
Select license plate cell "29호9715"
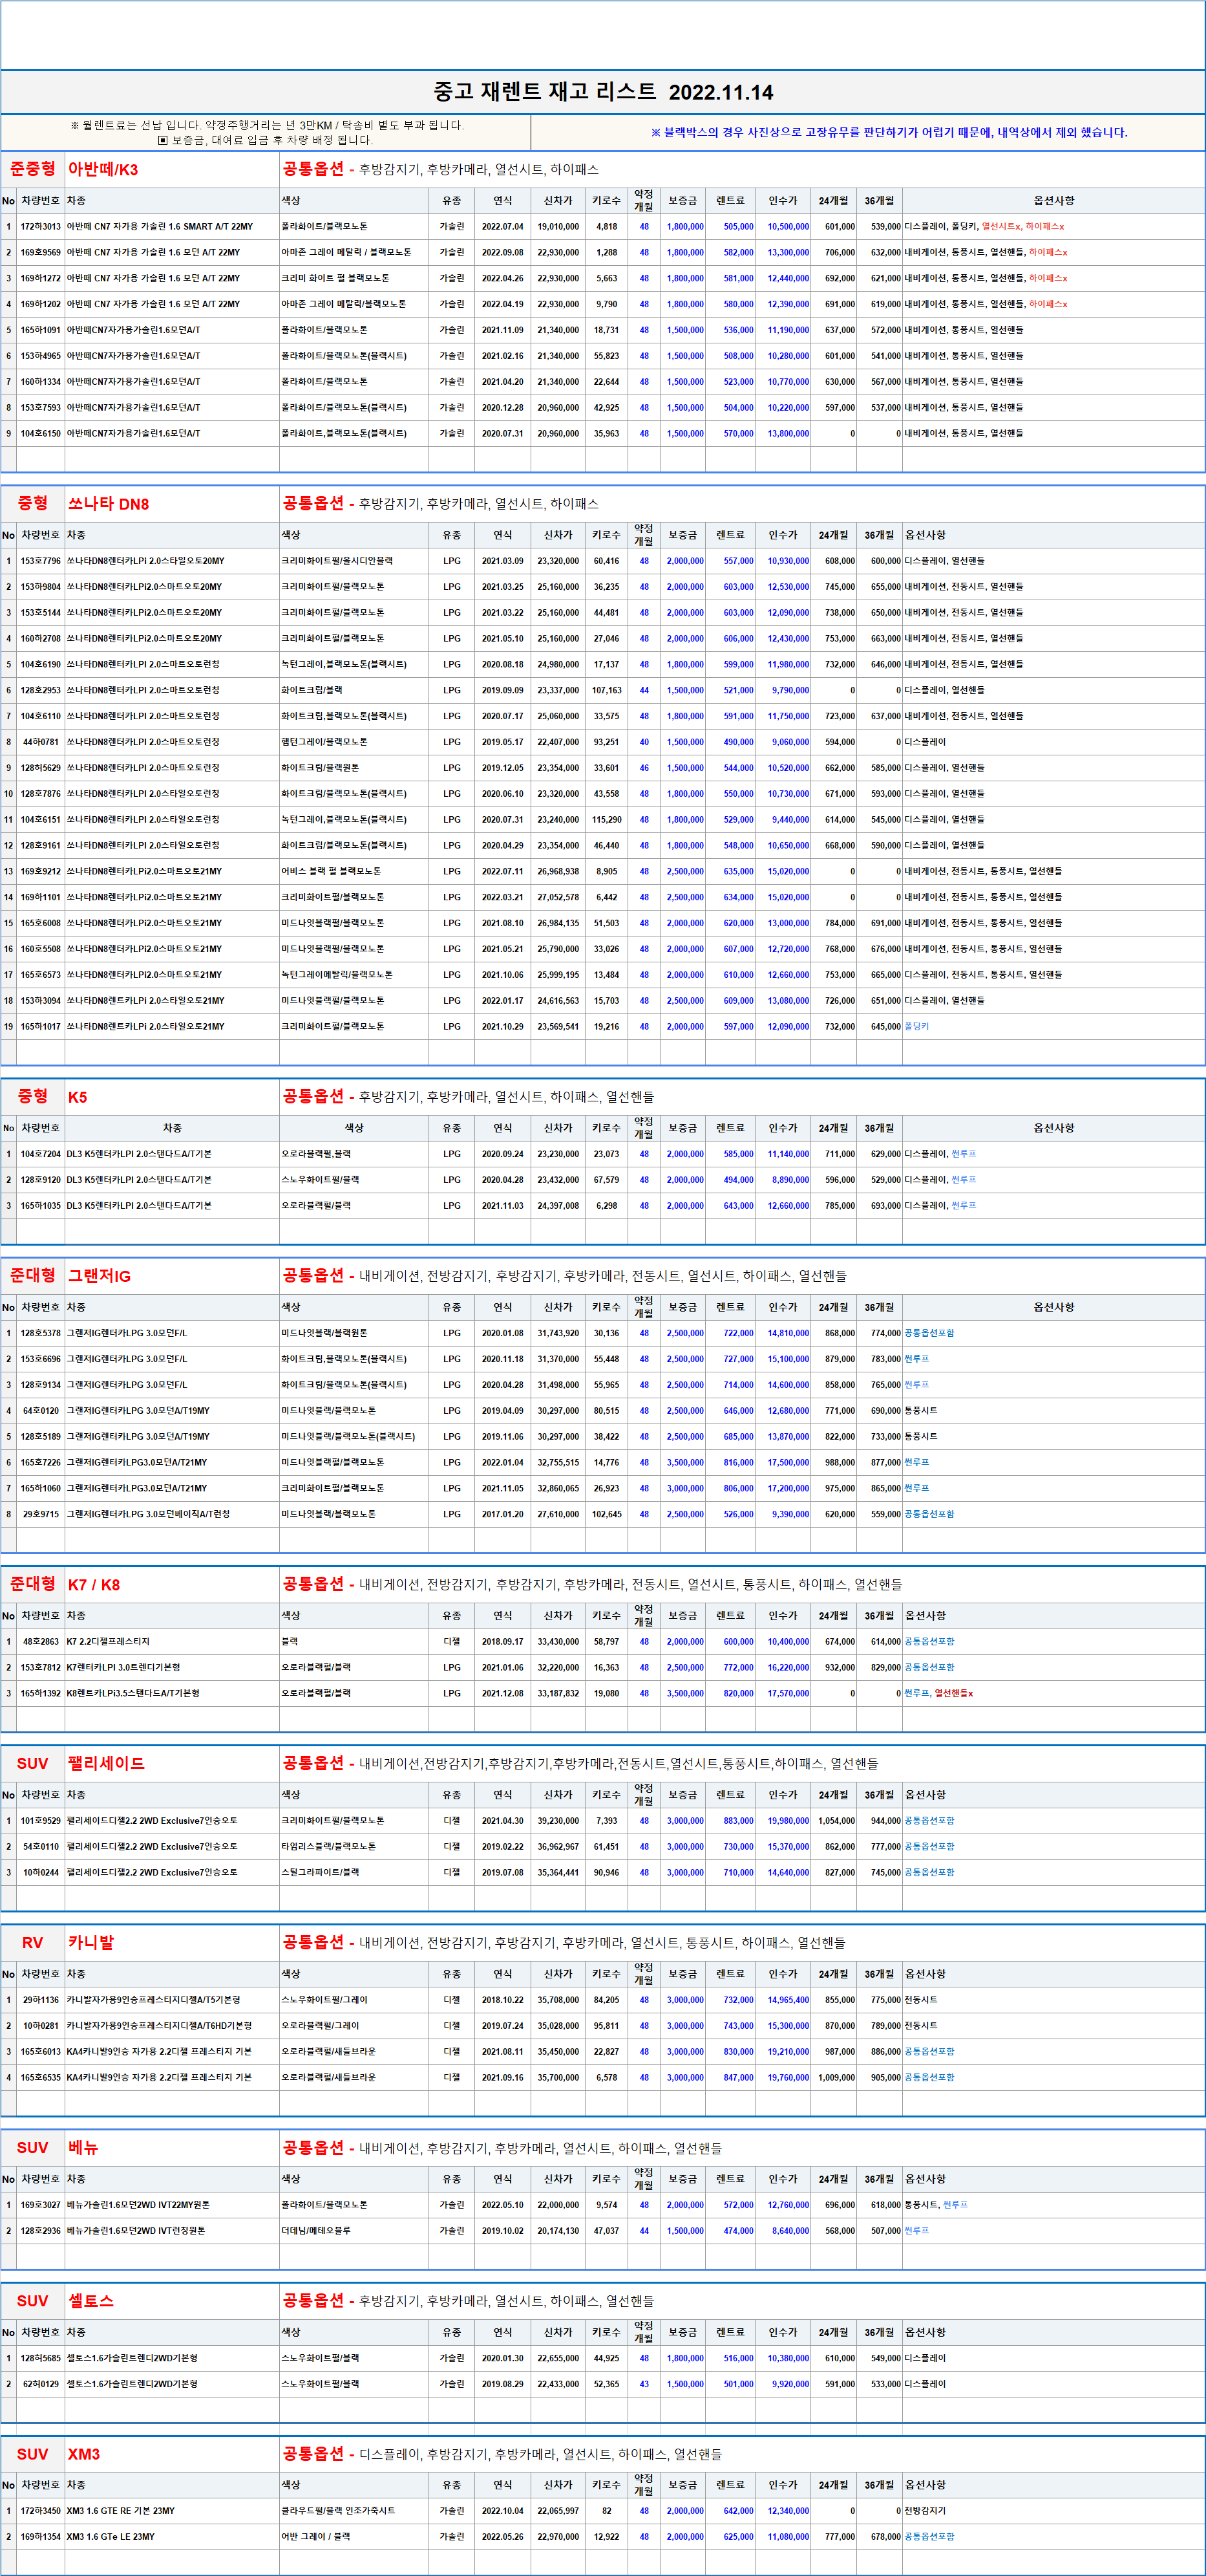[41, 1514]
